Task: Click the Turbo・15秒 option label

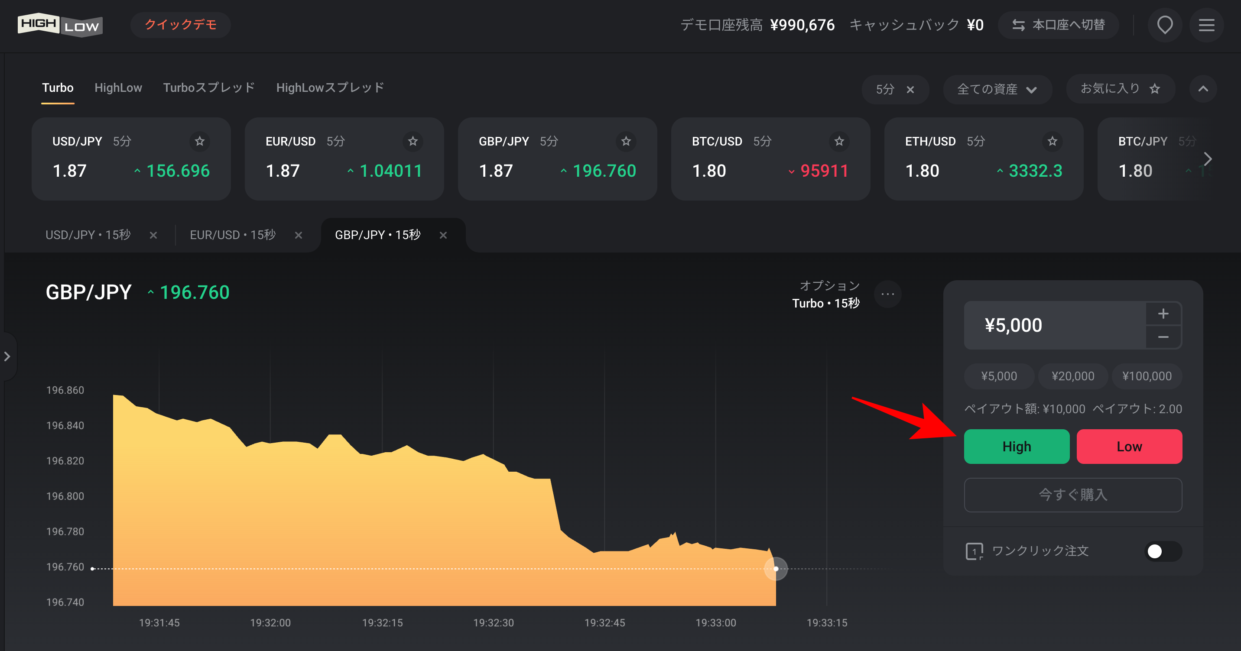Action: pos(826,303)
